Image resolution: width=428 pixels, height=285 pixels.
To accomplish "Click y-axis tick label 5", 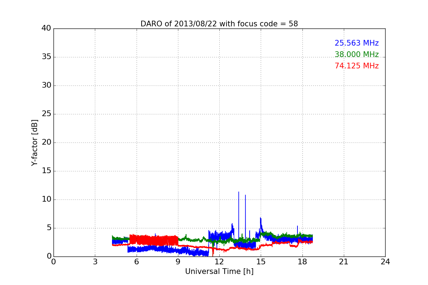I will [49, 228].
